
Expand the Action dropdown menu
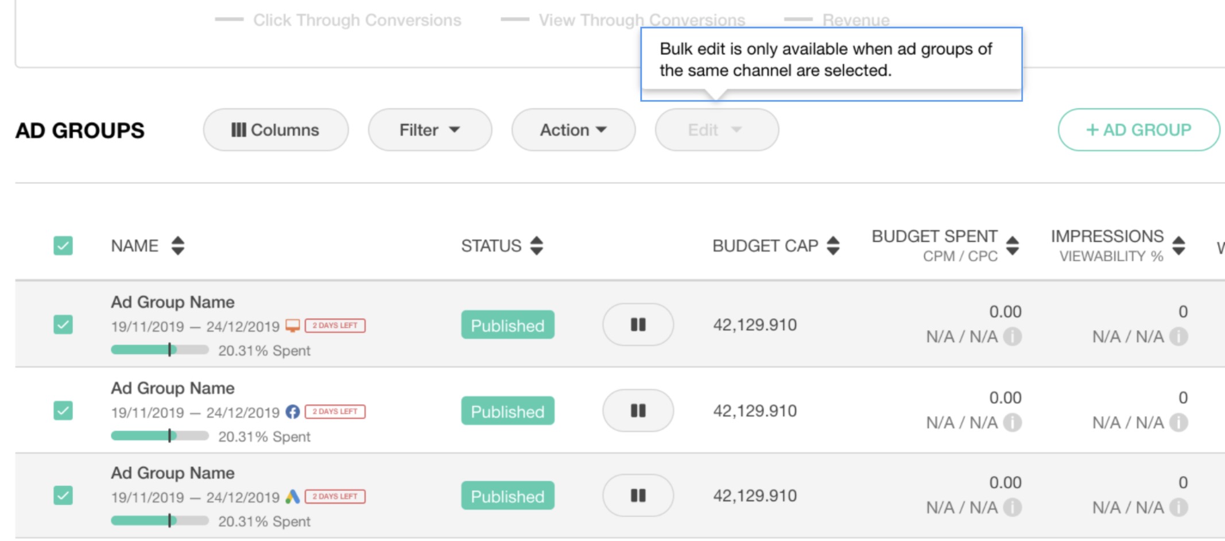[573, 130]
